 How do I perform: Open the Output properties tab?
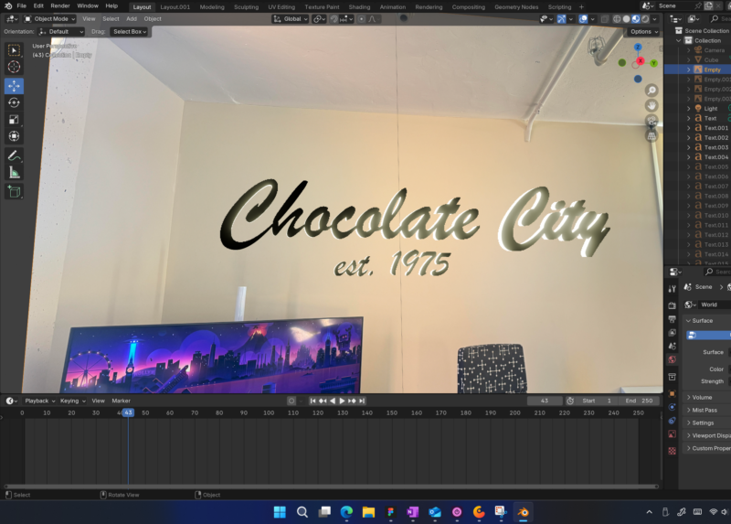[x=672, y=319]
